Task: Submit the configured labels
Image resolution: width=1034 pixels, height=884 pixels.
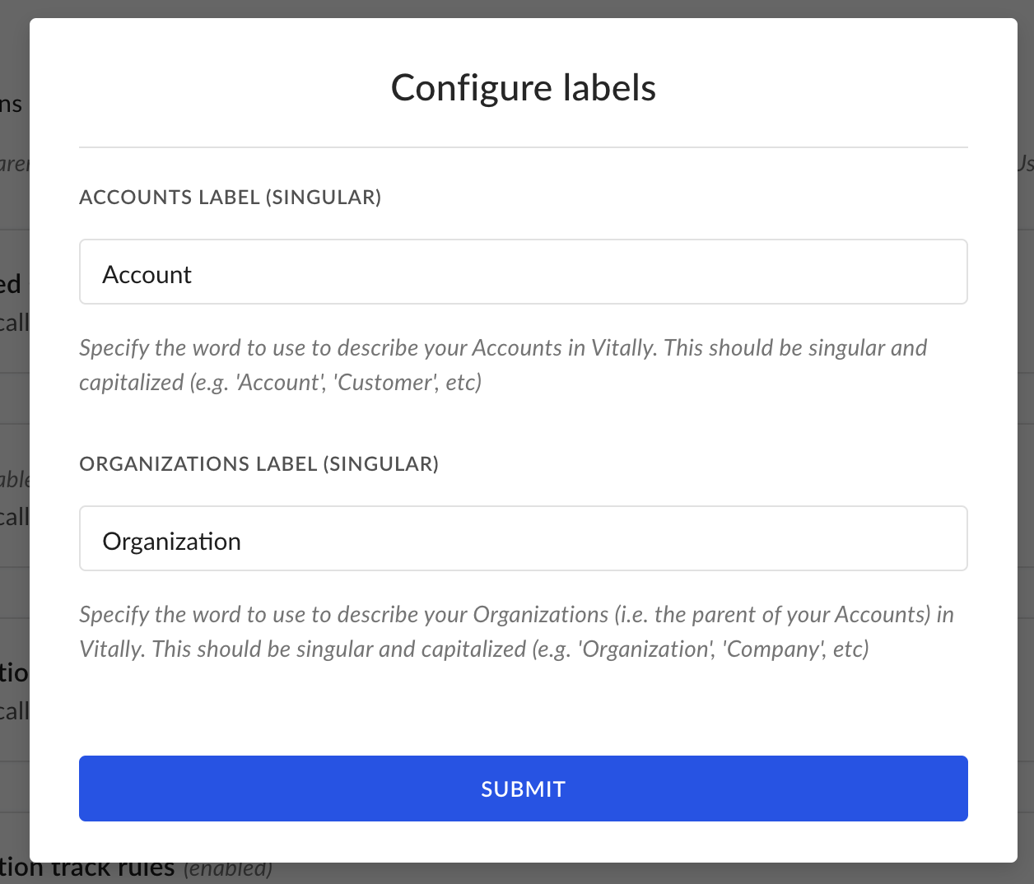Action: 523,789
